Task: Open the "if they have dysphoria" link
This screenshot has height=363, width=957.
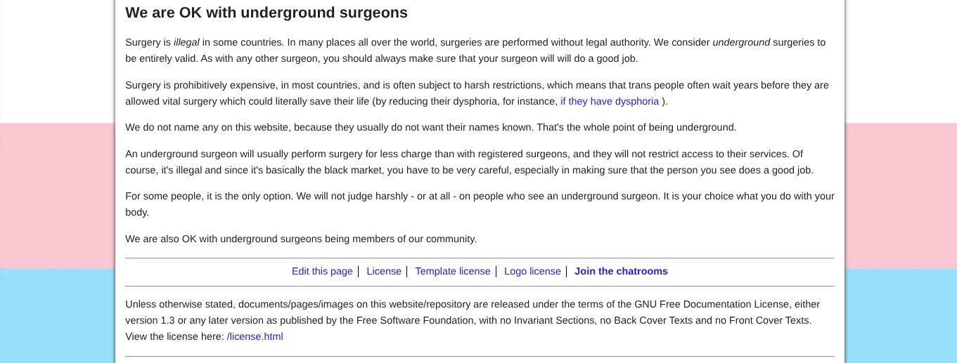Action: pos(609,101)
